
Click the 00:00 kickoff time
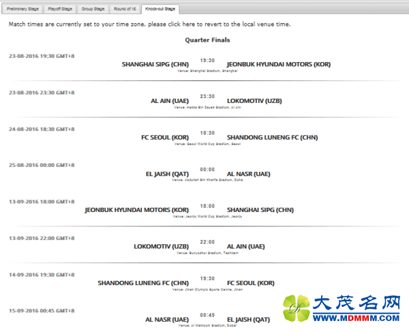pyautogui.click(x=207, y=170)
